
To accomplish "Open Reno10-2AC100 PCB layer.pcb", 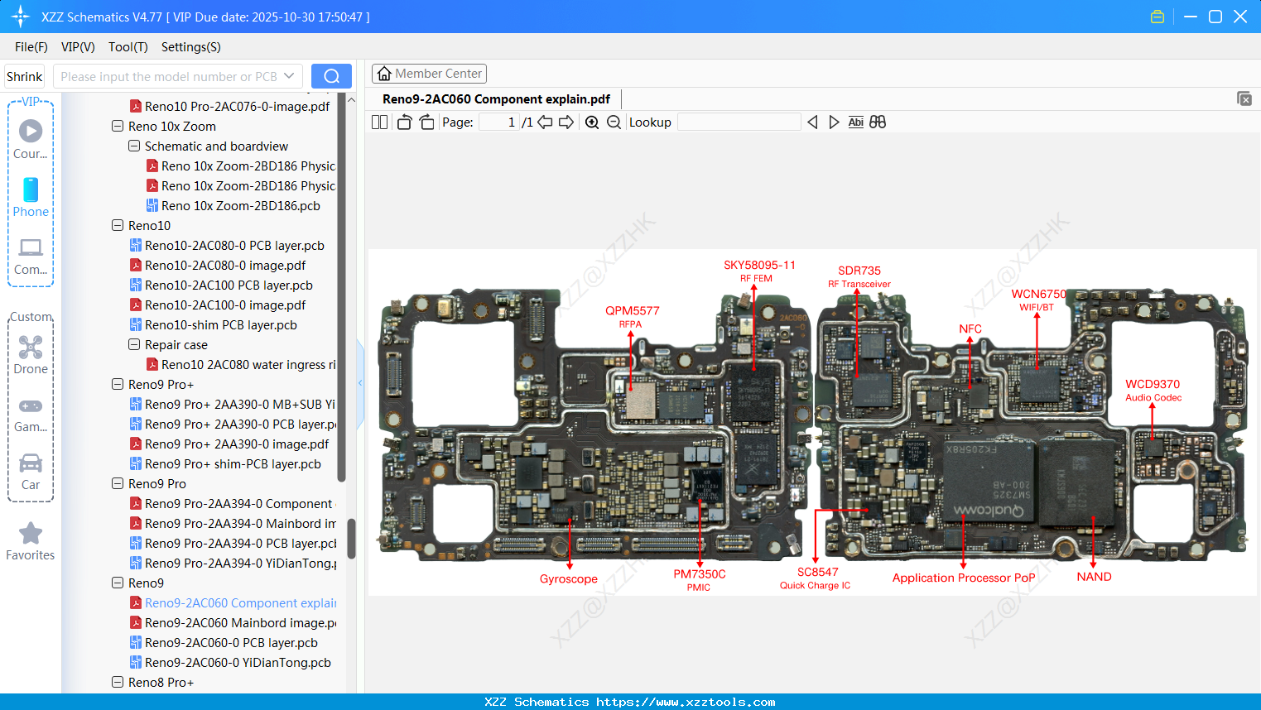I will tap(221, 285).
